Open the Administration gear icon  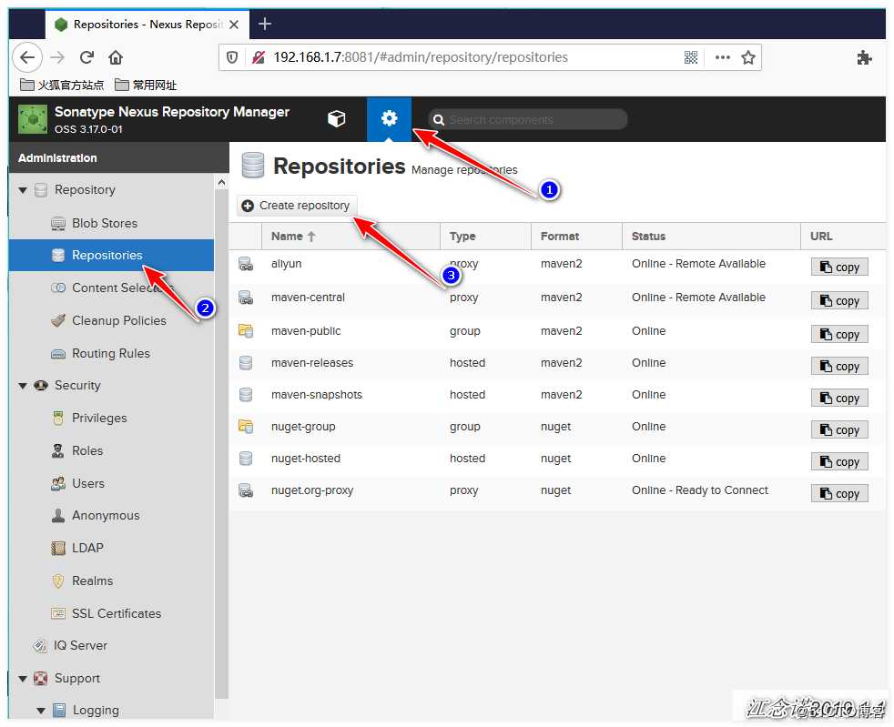[389, 118]
